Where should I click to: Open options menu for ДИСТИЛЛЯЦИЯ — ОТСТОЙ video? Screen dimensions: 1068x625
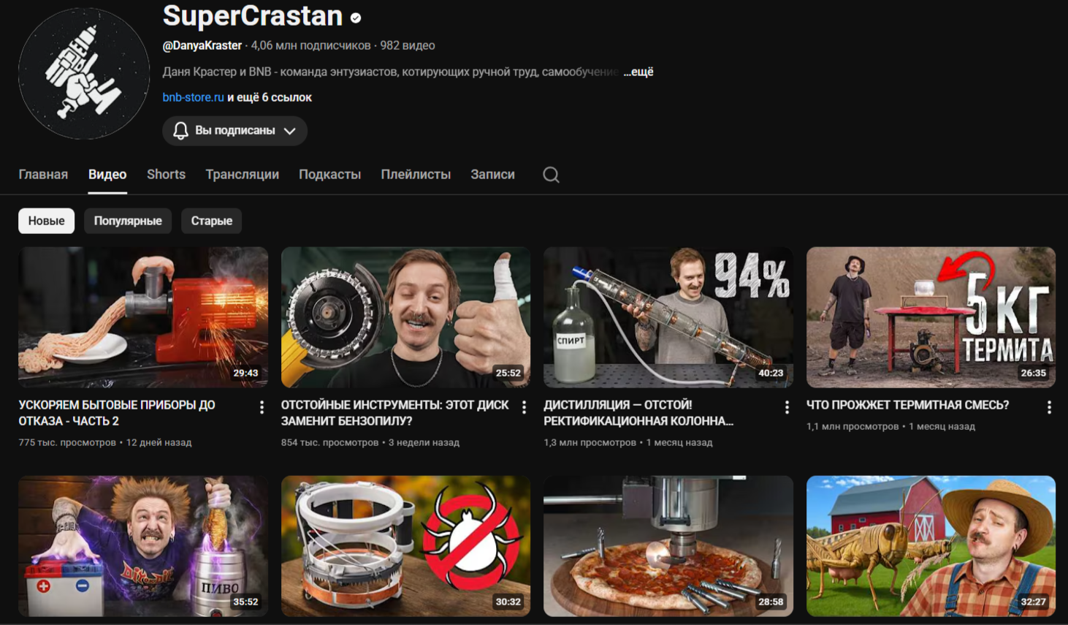click(787, 408)
